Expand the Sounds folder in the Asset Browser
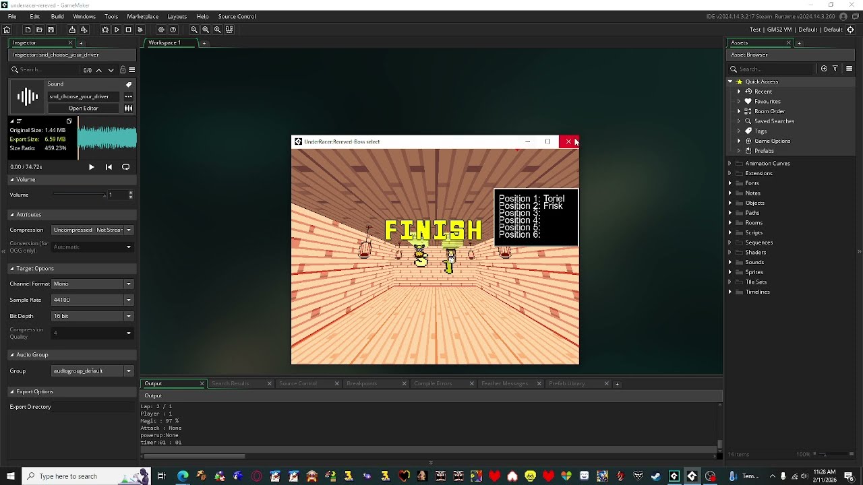Image resolution: width=863 pixels, height=485 pixels. [x=730, y=263]
